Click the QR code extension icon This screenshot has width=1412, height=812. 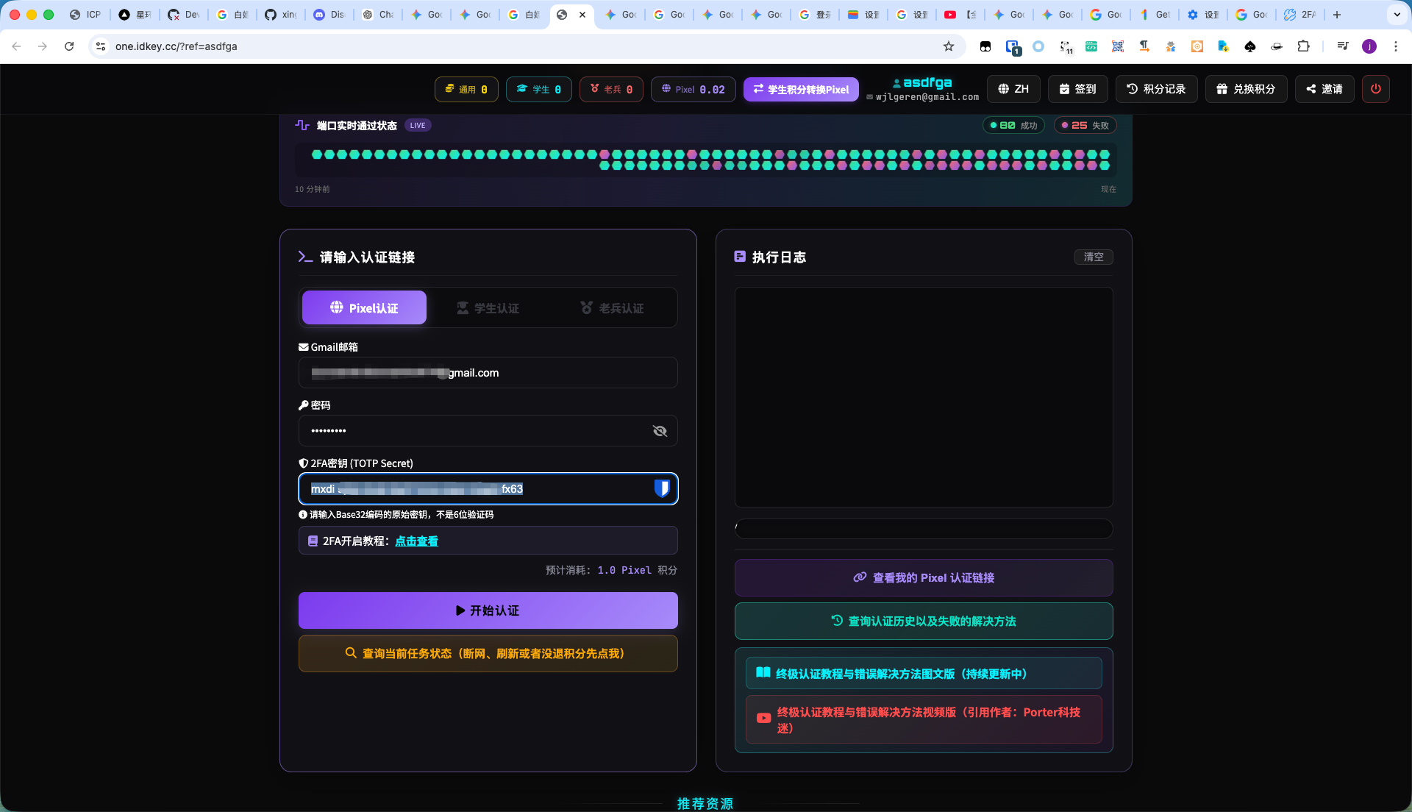click(1118, 46)
